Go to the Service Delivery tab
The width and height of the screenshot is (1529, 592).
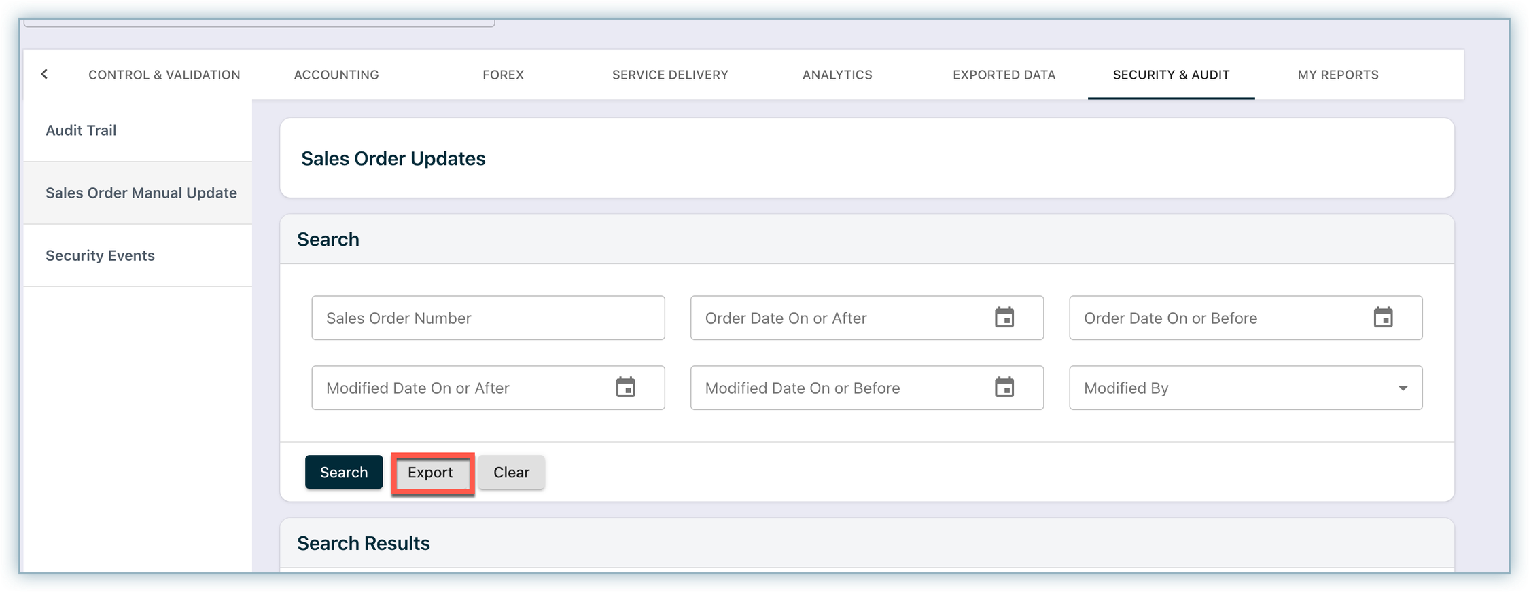tap(670, 75)
